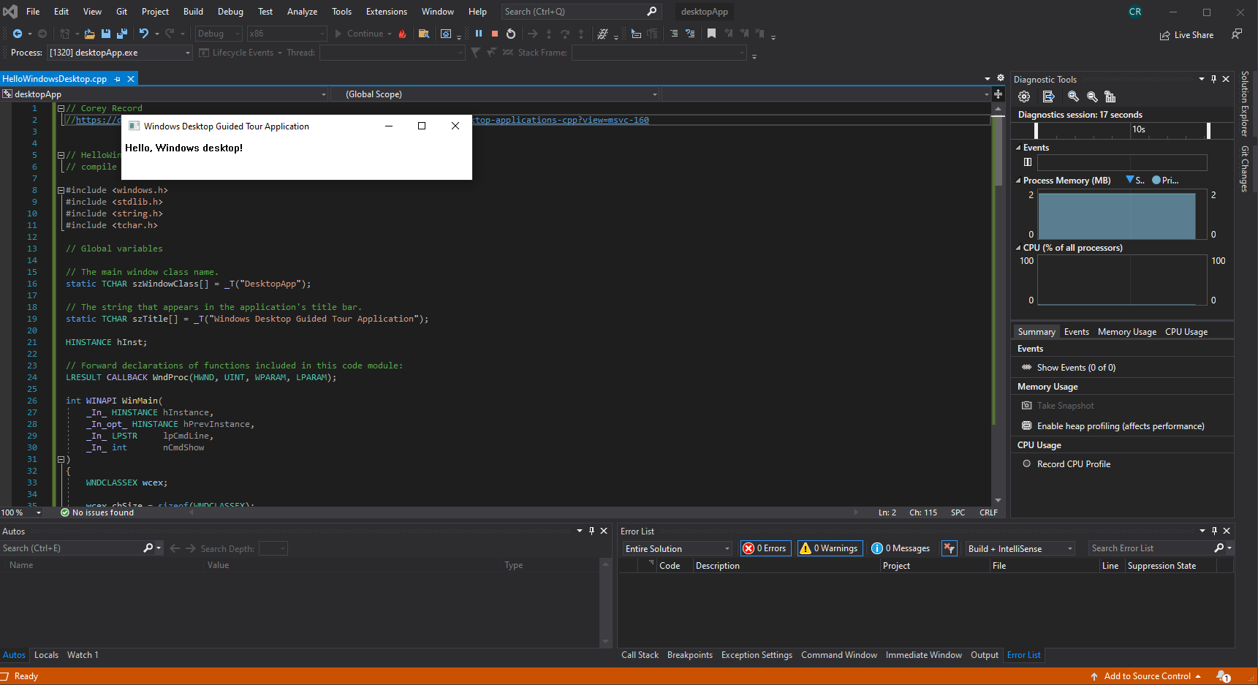This screenshot has height=685, width=1258.
Task: Save the current file
Action: coord(106,34)
